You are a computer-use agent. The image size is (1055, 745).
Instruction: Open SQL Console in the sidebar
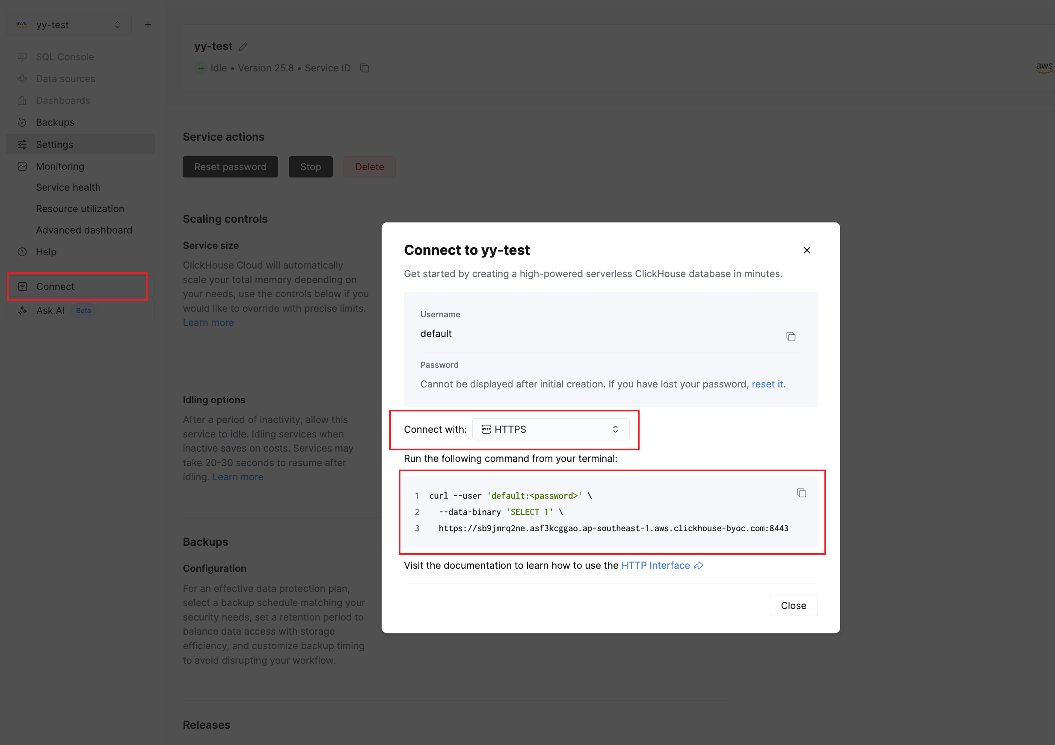click(65, 57)
